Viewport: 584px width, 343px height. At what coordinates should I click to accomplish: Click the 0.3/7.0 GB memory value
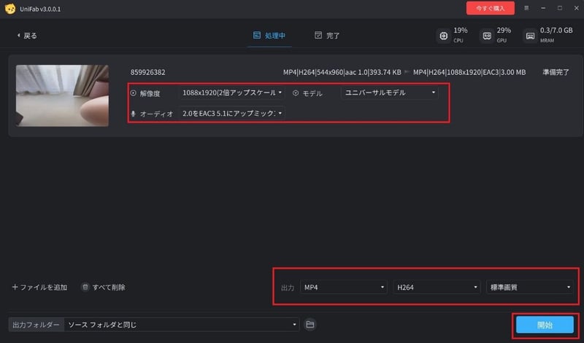[x=556, y=31]
